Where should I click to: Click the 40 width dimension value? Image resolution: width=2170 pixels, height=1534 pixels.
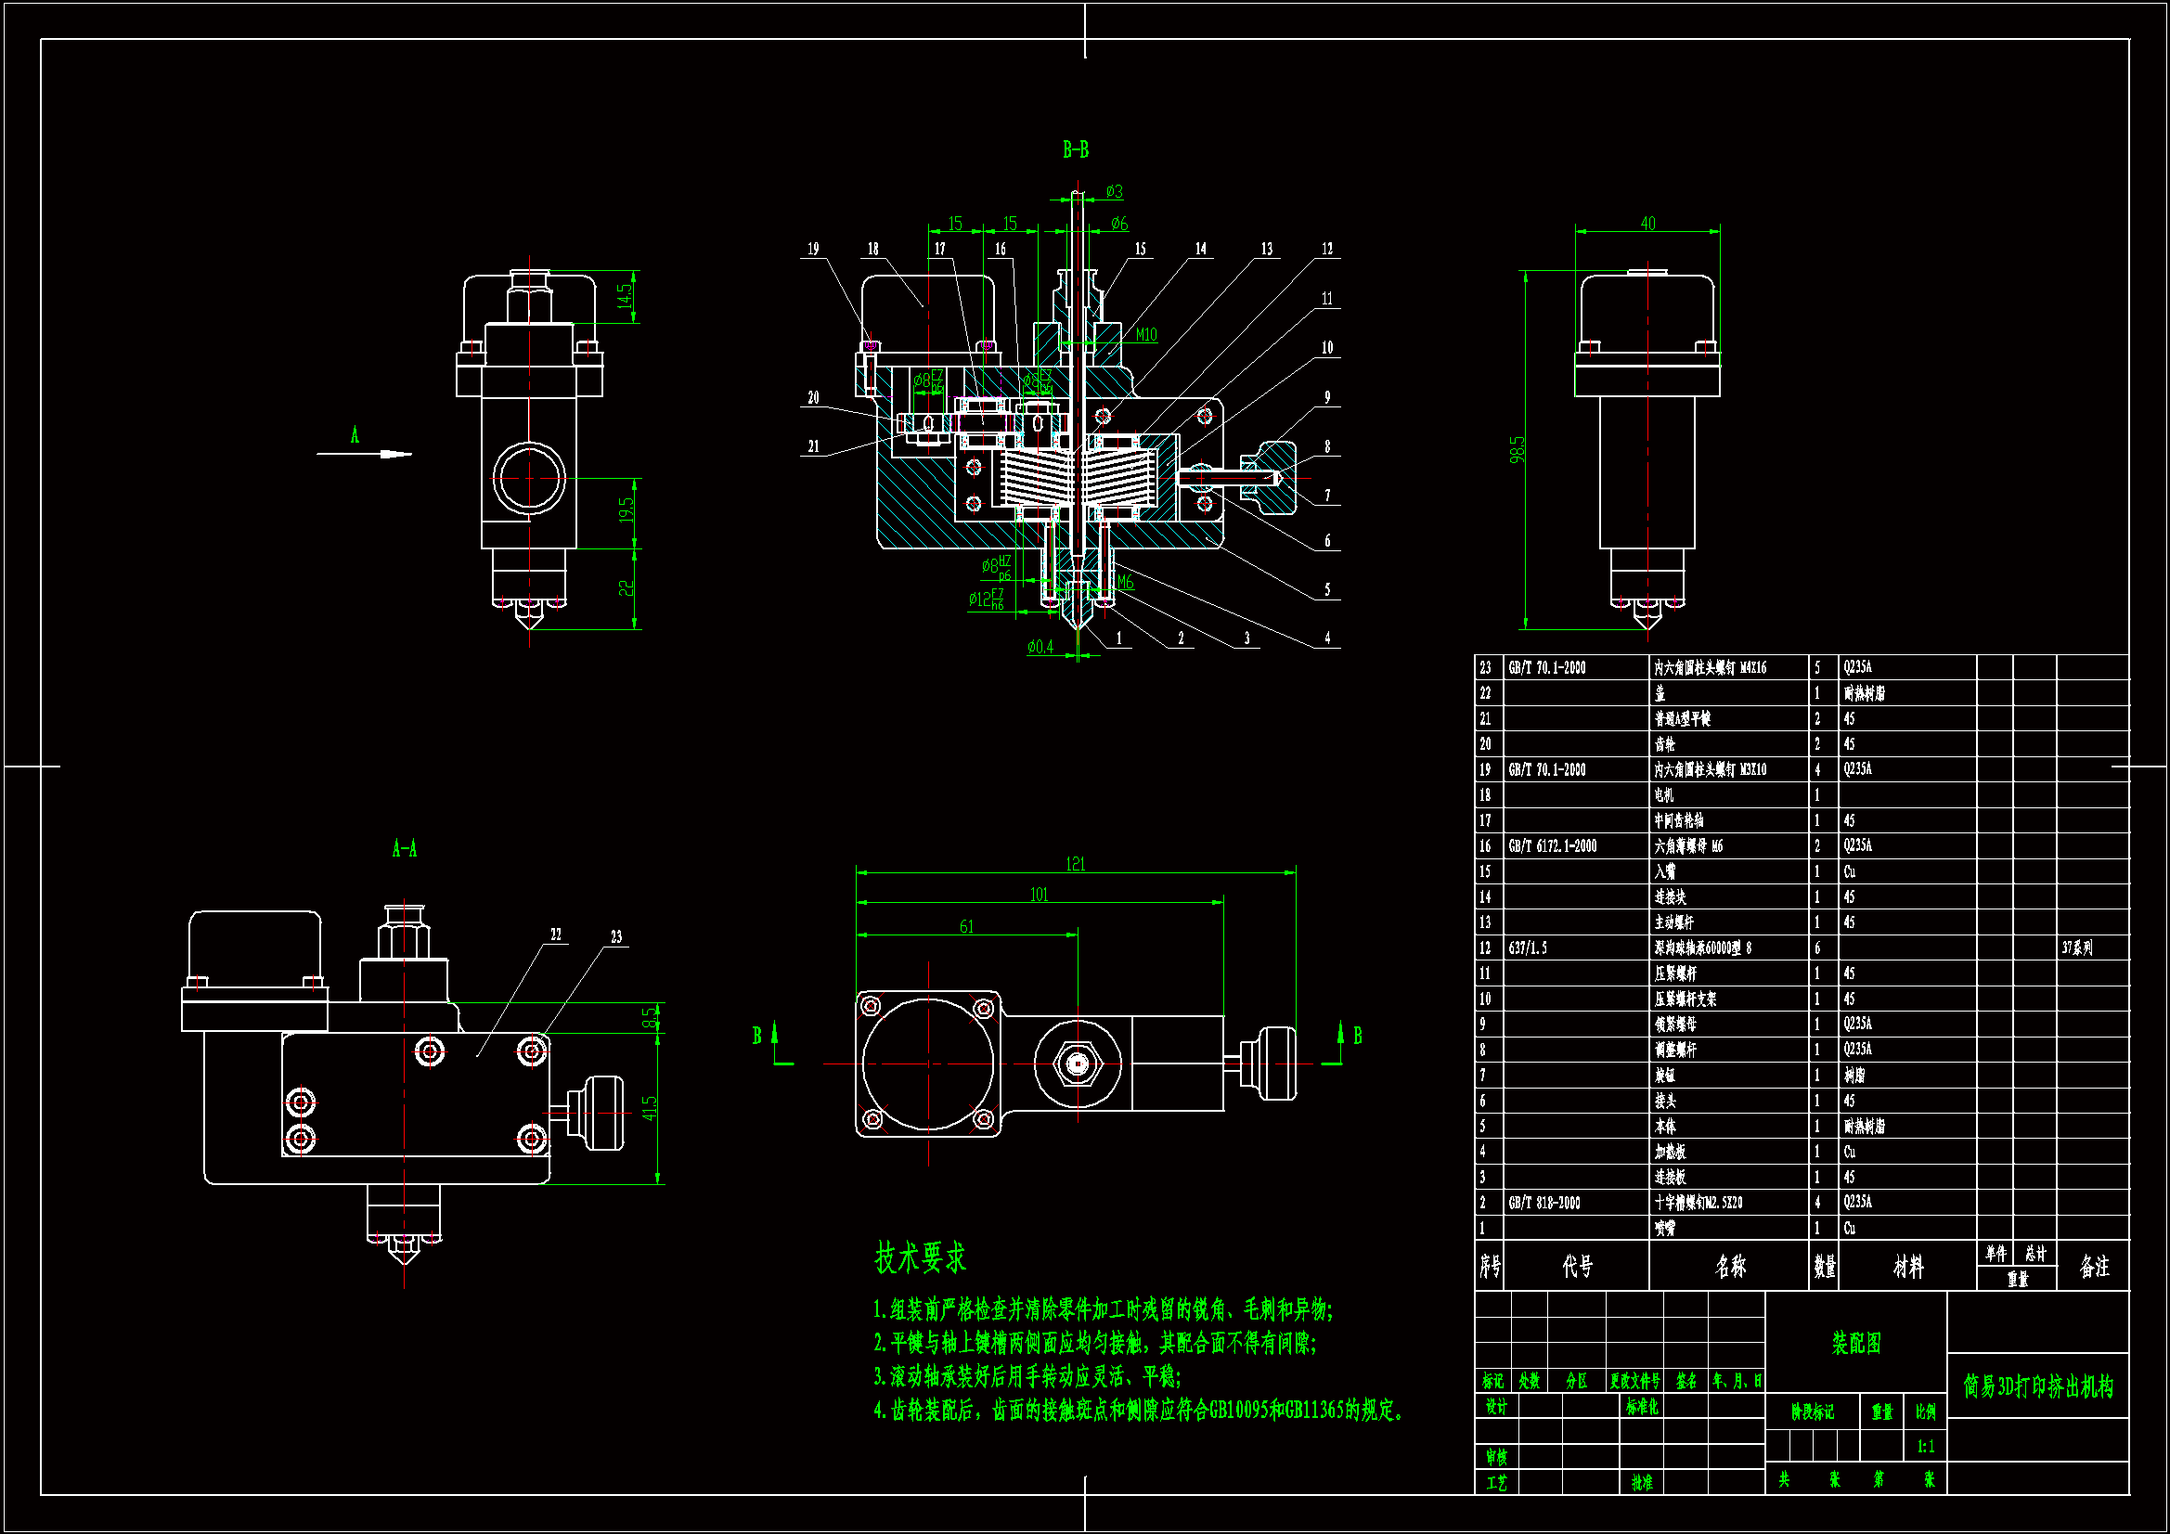[1647, 223]
